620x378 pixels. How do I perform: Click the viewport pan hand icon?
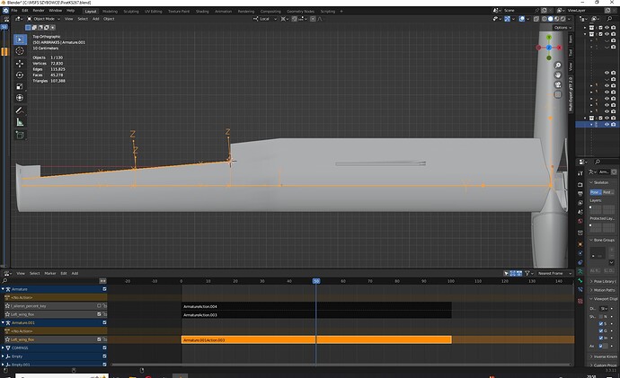tap(558, 75)
